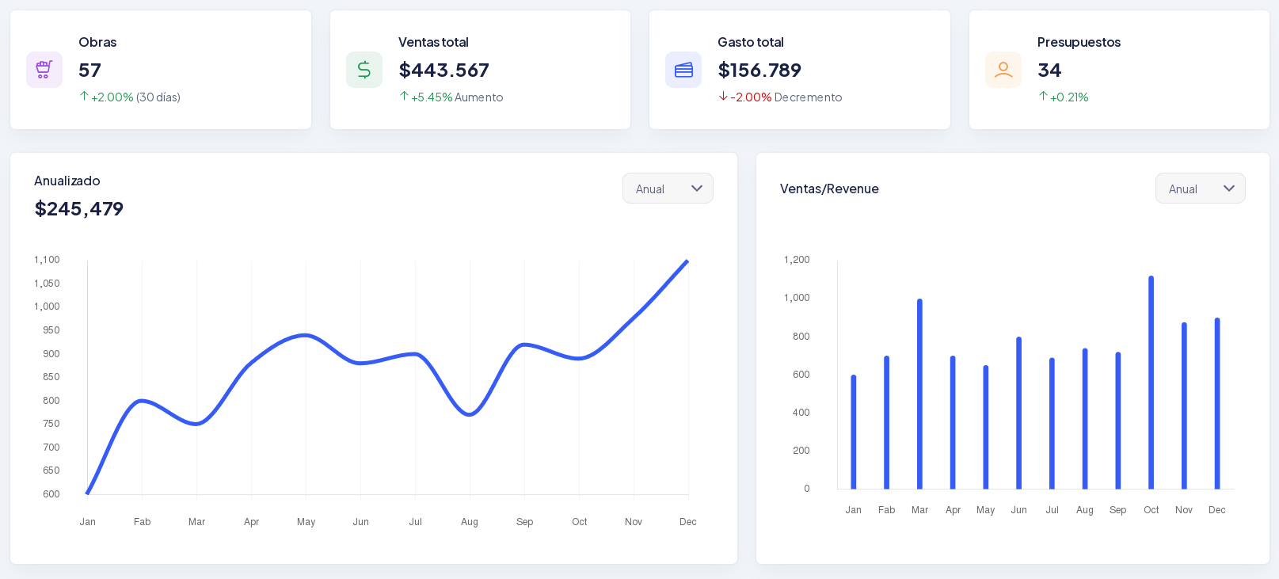The height and width of the screenshot is (579, 1279).
Task: Click the chevron arrow in Ventas/Revenue selector
Action: 1229,189
